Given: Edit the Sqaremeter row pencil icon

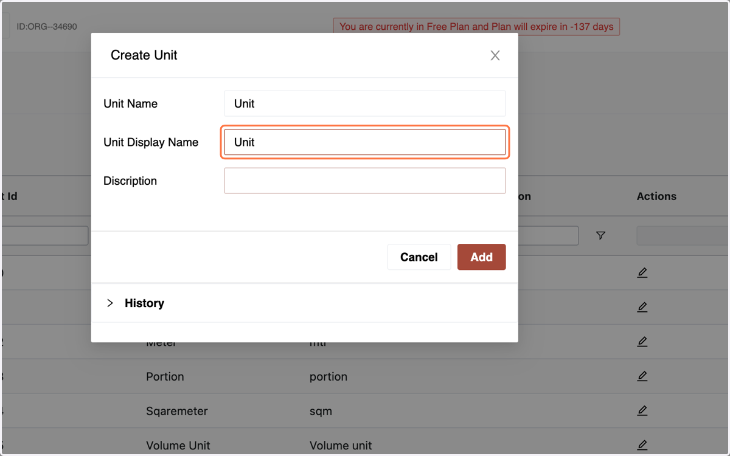Looking at the screenshot, I should [642, 411].
